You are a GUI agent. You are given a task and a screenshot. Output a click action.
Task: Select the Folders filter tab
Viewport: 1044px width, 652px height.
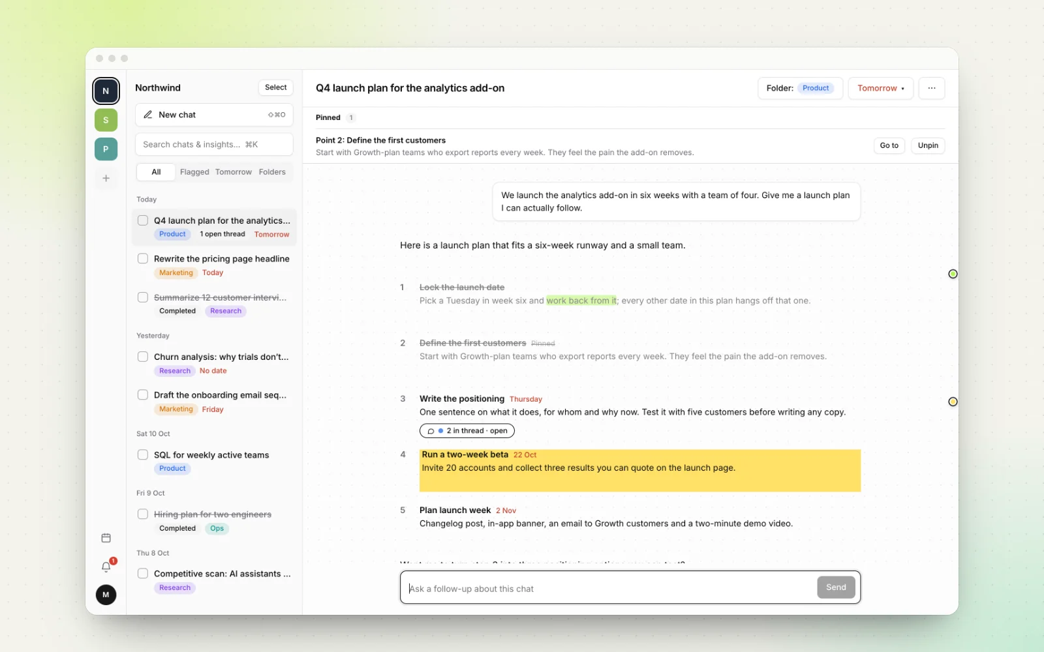point(272,172)
